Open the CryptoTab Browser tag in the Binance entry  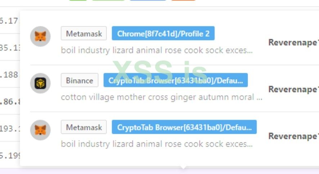tap(175, 80)
